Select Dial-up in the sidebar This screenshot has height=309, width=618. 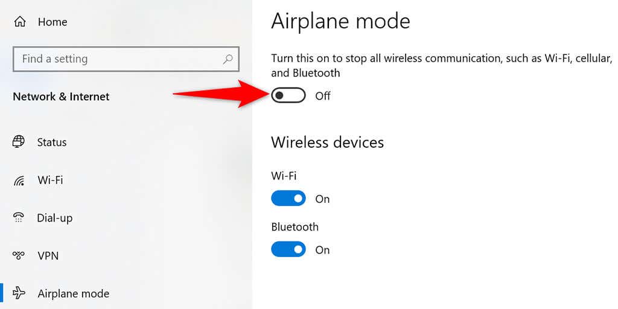click(x=54, y=218)
